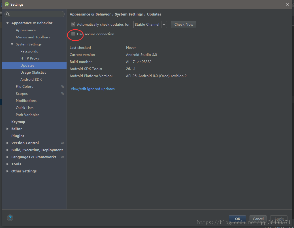Select Appearance in settings tree
Screen dimensions: 294x228
click(x=26, y=30)
